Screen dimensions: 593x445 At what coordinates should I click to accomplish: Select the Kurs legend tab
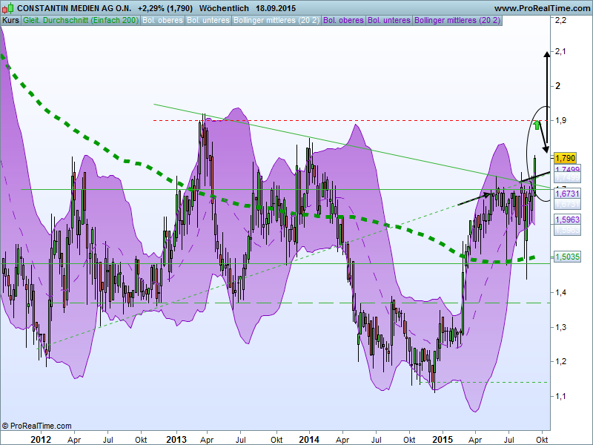point(11,20)
